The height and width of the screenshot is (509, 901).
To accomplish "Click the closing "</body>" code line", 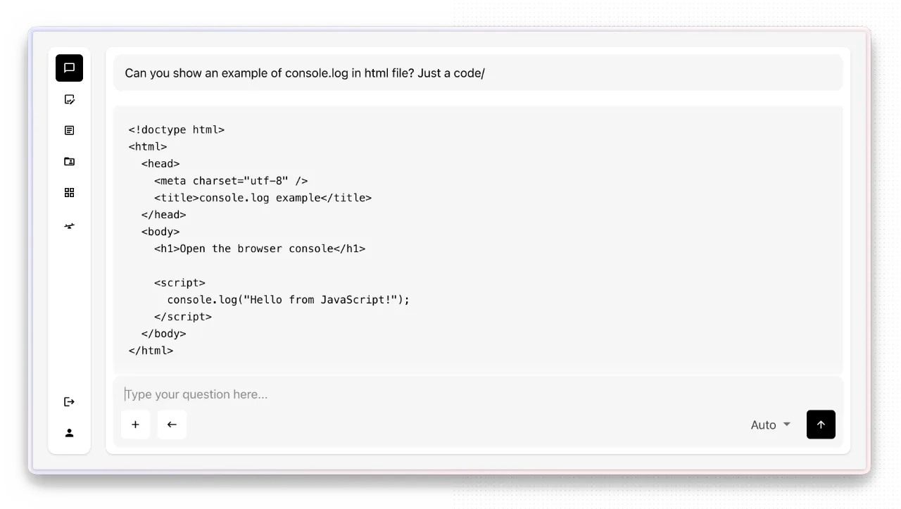I will [164, 334].
